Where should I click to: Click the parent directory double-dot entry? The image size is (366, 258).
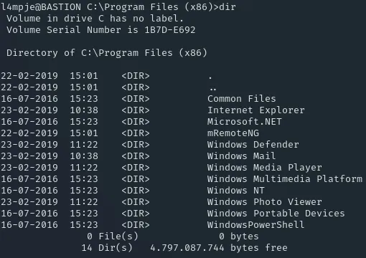click(x=213, y=89)
